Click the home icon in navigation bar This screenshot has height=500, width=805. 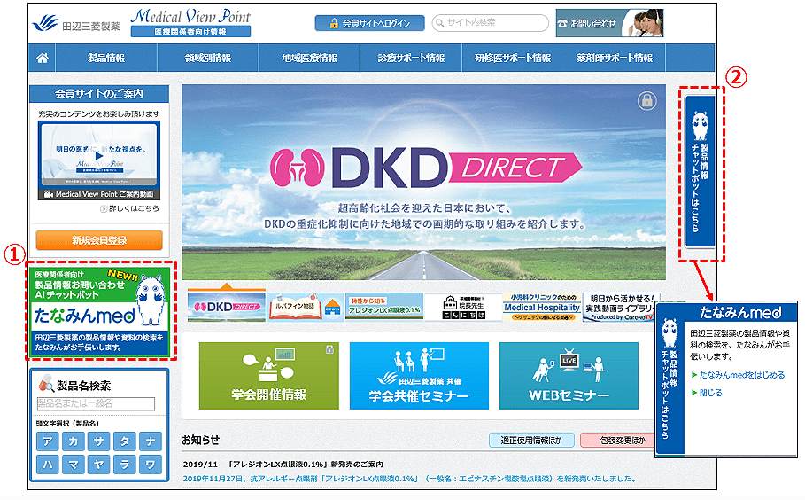coord(43,59)
